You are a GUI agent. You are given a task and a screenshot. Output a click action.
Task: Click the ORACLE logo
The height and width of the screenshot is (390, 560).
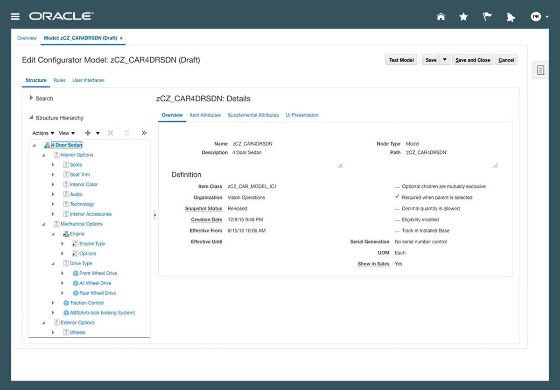pos(61,16)
